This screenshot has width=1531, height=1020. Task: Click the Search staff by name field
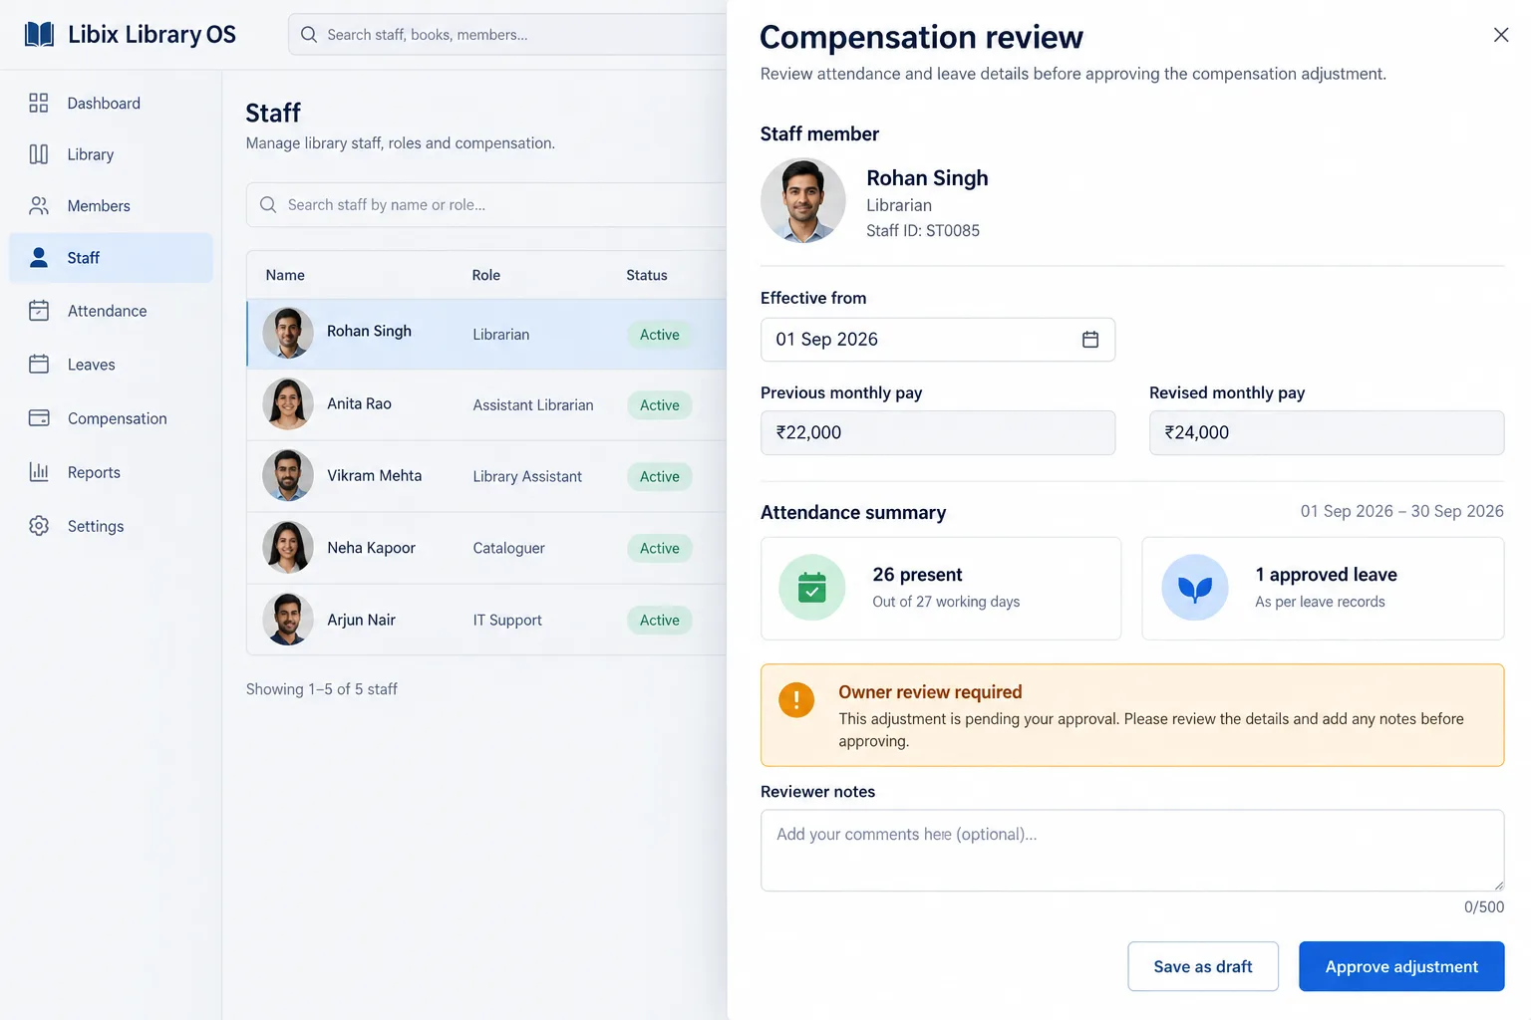coord(486,204)
